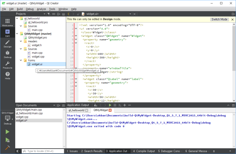The height and width of the screenshot is (154, 236).
Task: Attach debugger to the running application
Action: pos(120,105)
